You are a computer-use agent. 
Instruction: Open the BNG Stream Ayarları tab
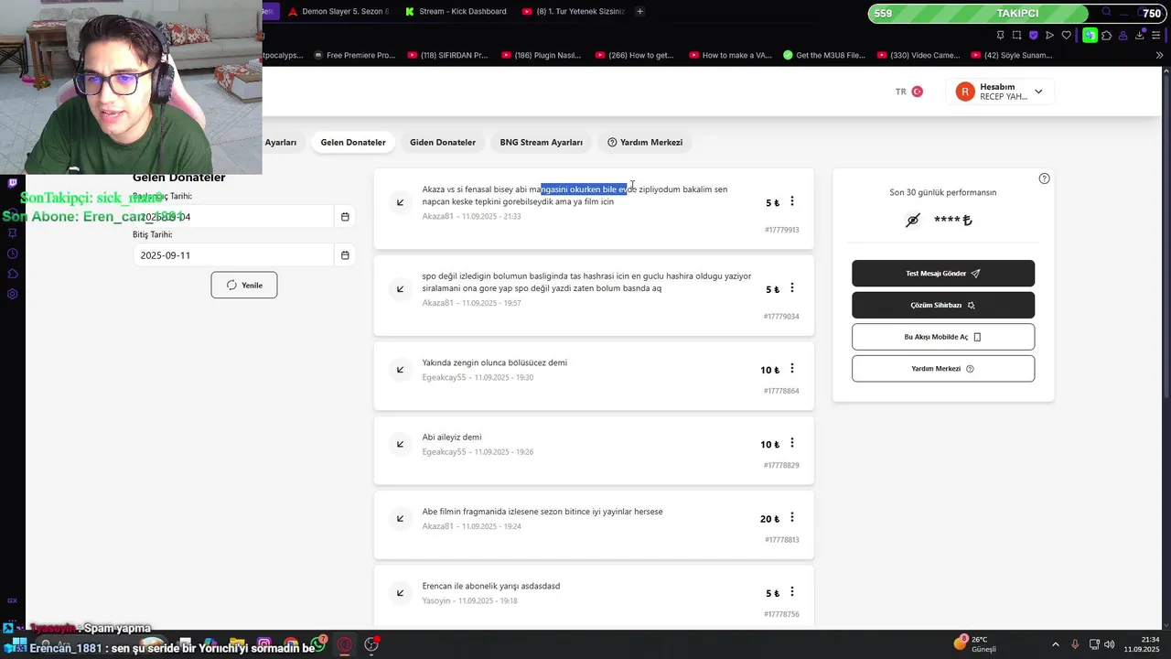pos(541,143)
